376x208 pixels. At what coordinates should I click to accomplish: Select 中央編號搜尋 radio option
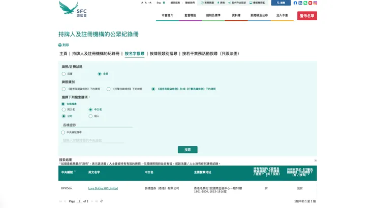click(63, 132)
